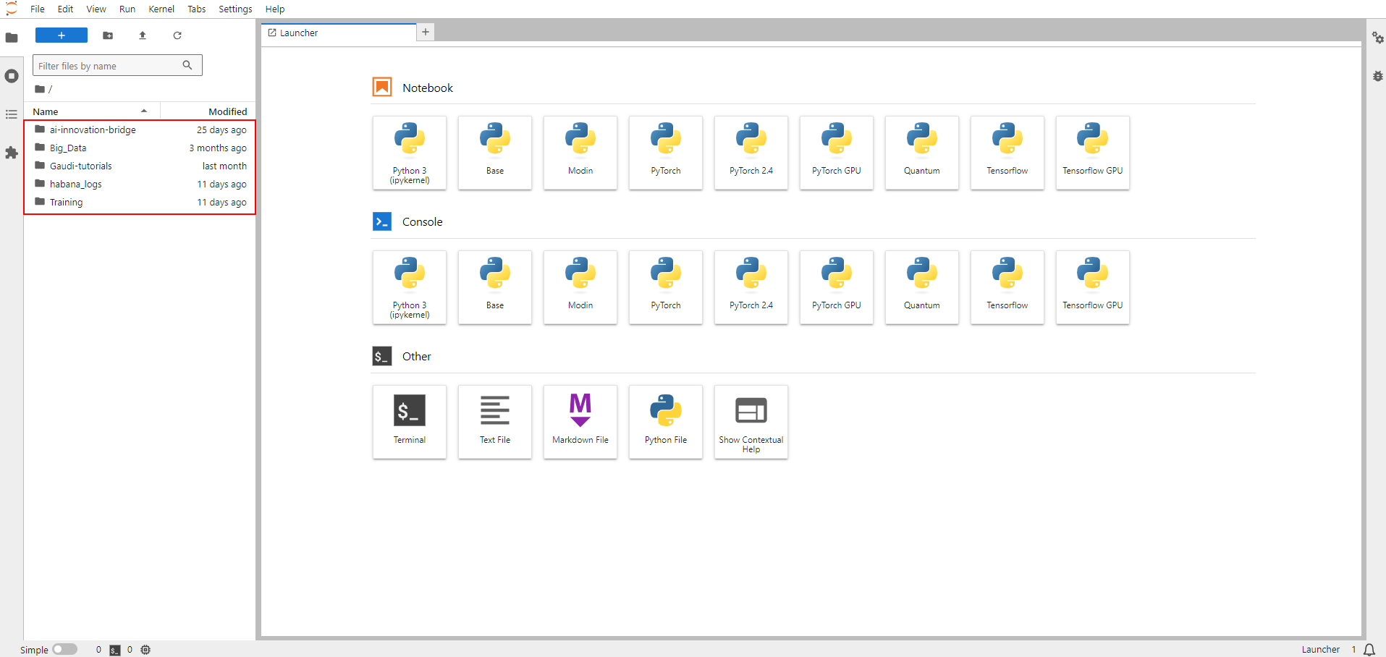Click the notification bell in status bar
This screenshot has height=657, width=1386.
click(x=1369, y=650)
